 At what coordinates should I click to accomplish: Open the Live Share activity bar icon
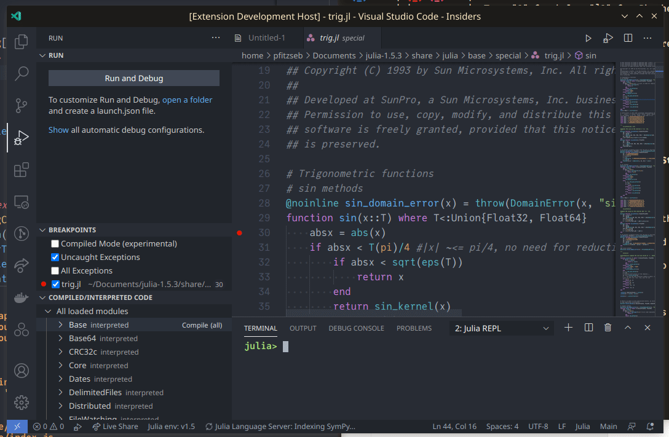pyautogui.click(x=22, y=265)
